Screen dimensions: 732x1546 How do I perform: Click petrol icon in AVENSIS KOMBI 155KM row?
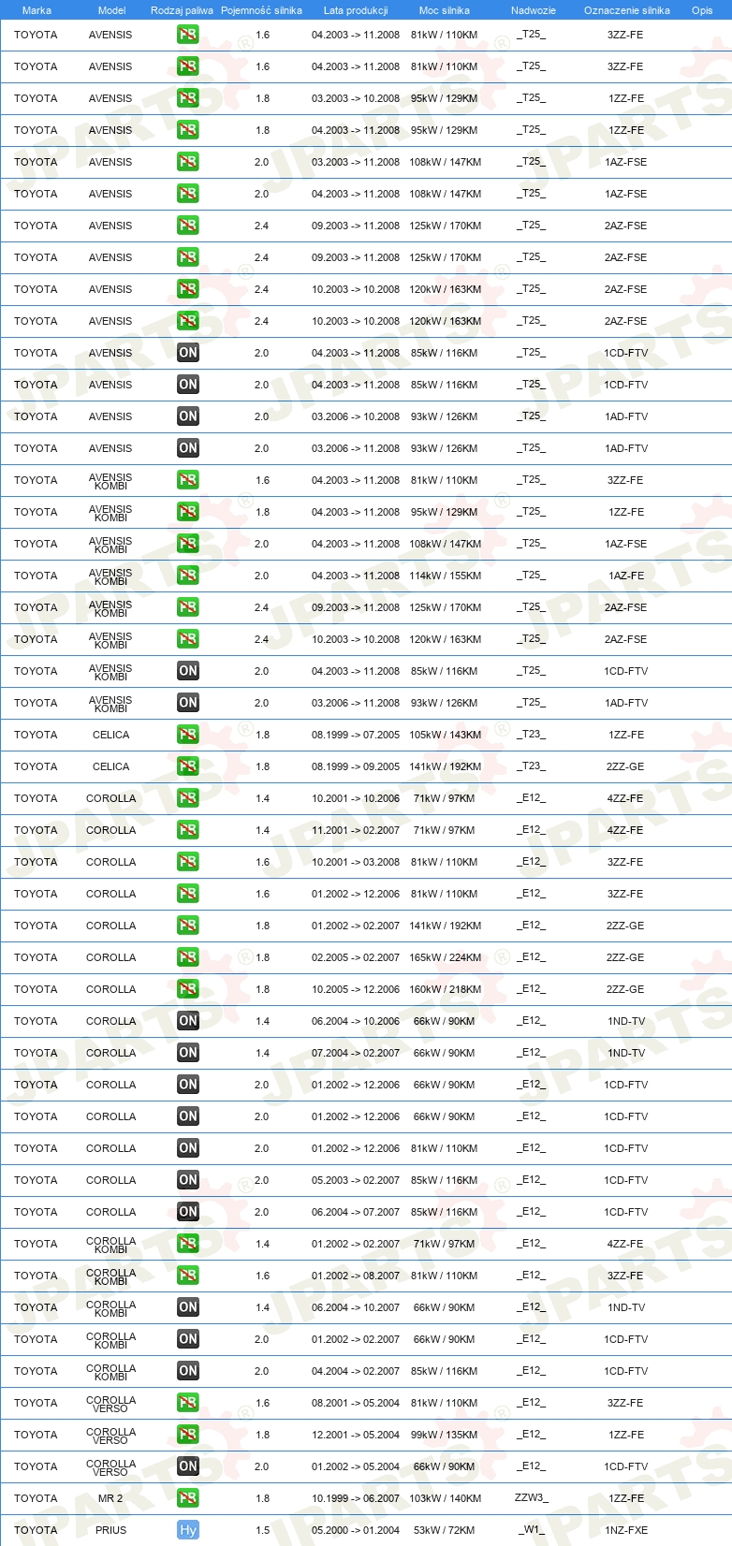click(x=188, y=576)
